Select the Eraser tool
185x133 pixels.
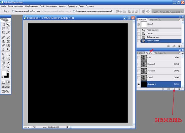pos(3,45)
